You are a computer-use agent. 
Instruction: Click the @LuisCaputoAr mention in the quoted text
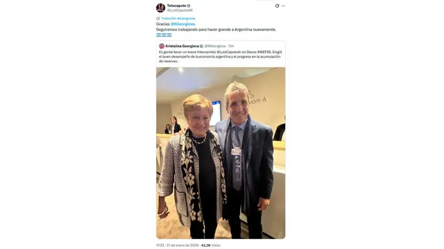[229, 52]
